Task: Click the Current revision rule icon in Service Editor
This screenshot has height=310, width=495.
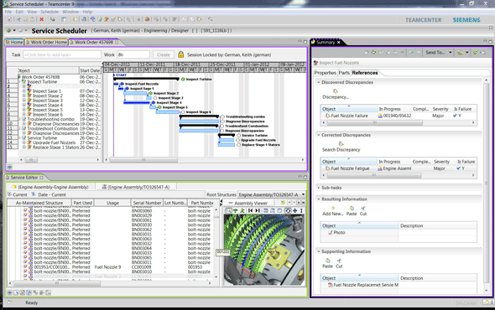Action: (x=9, y=194)
